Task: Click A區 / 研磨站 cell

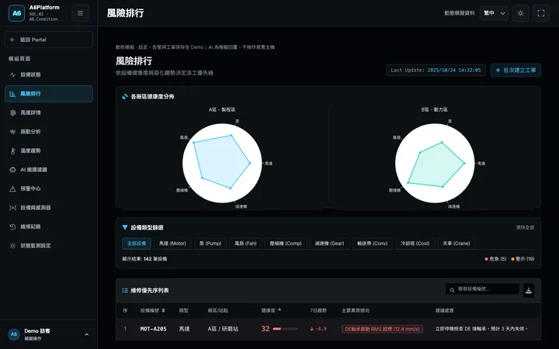Action: (223, 329)
